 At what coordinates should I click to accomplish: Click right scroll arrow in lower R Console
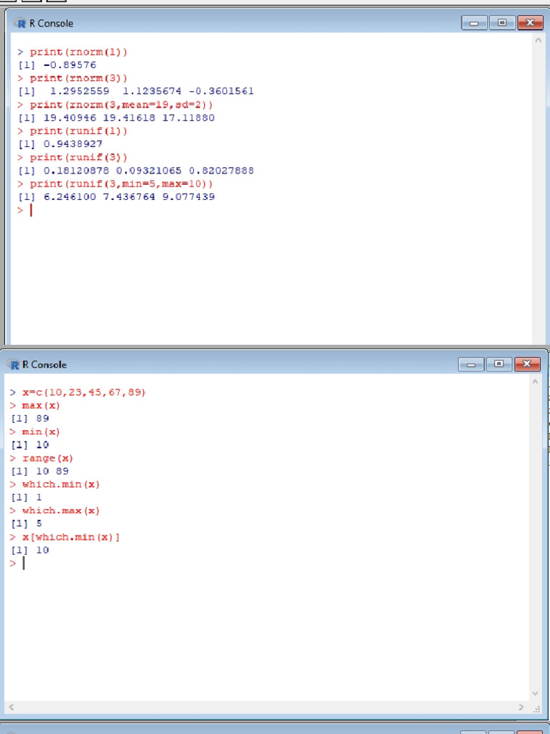(x=521, y=707)
